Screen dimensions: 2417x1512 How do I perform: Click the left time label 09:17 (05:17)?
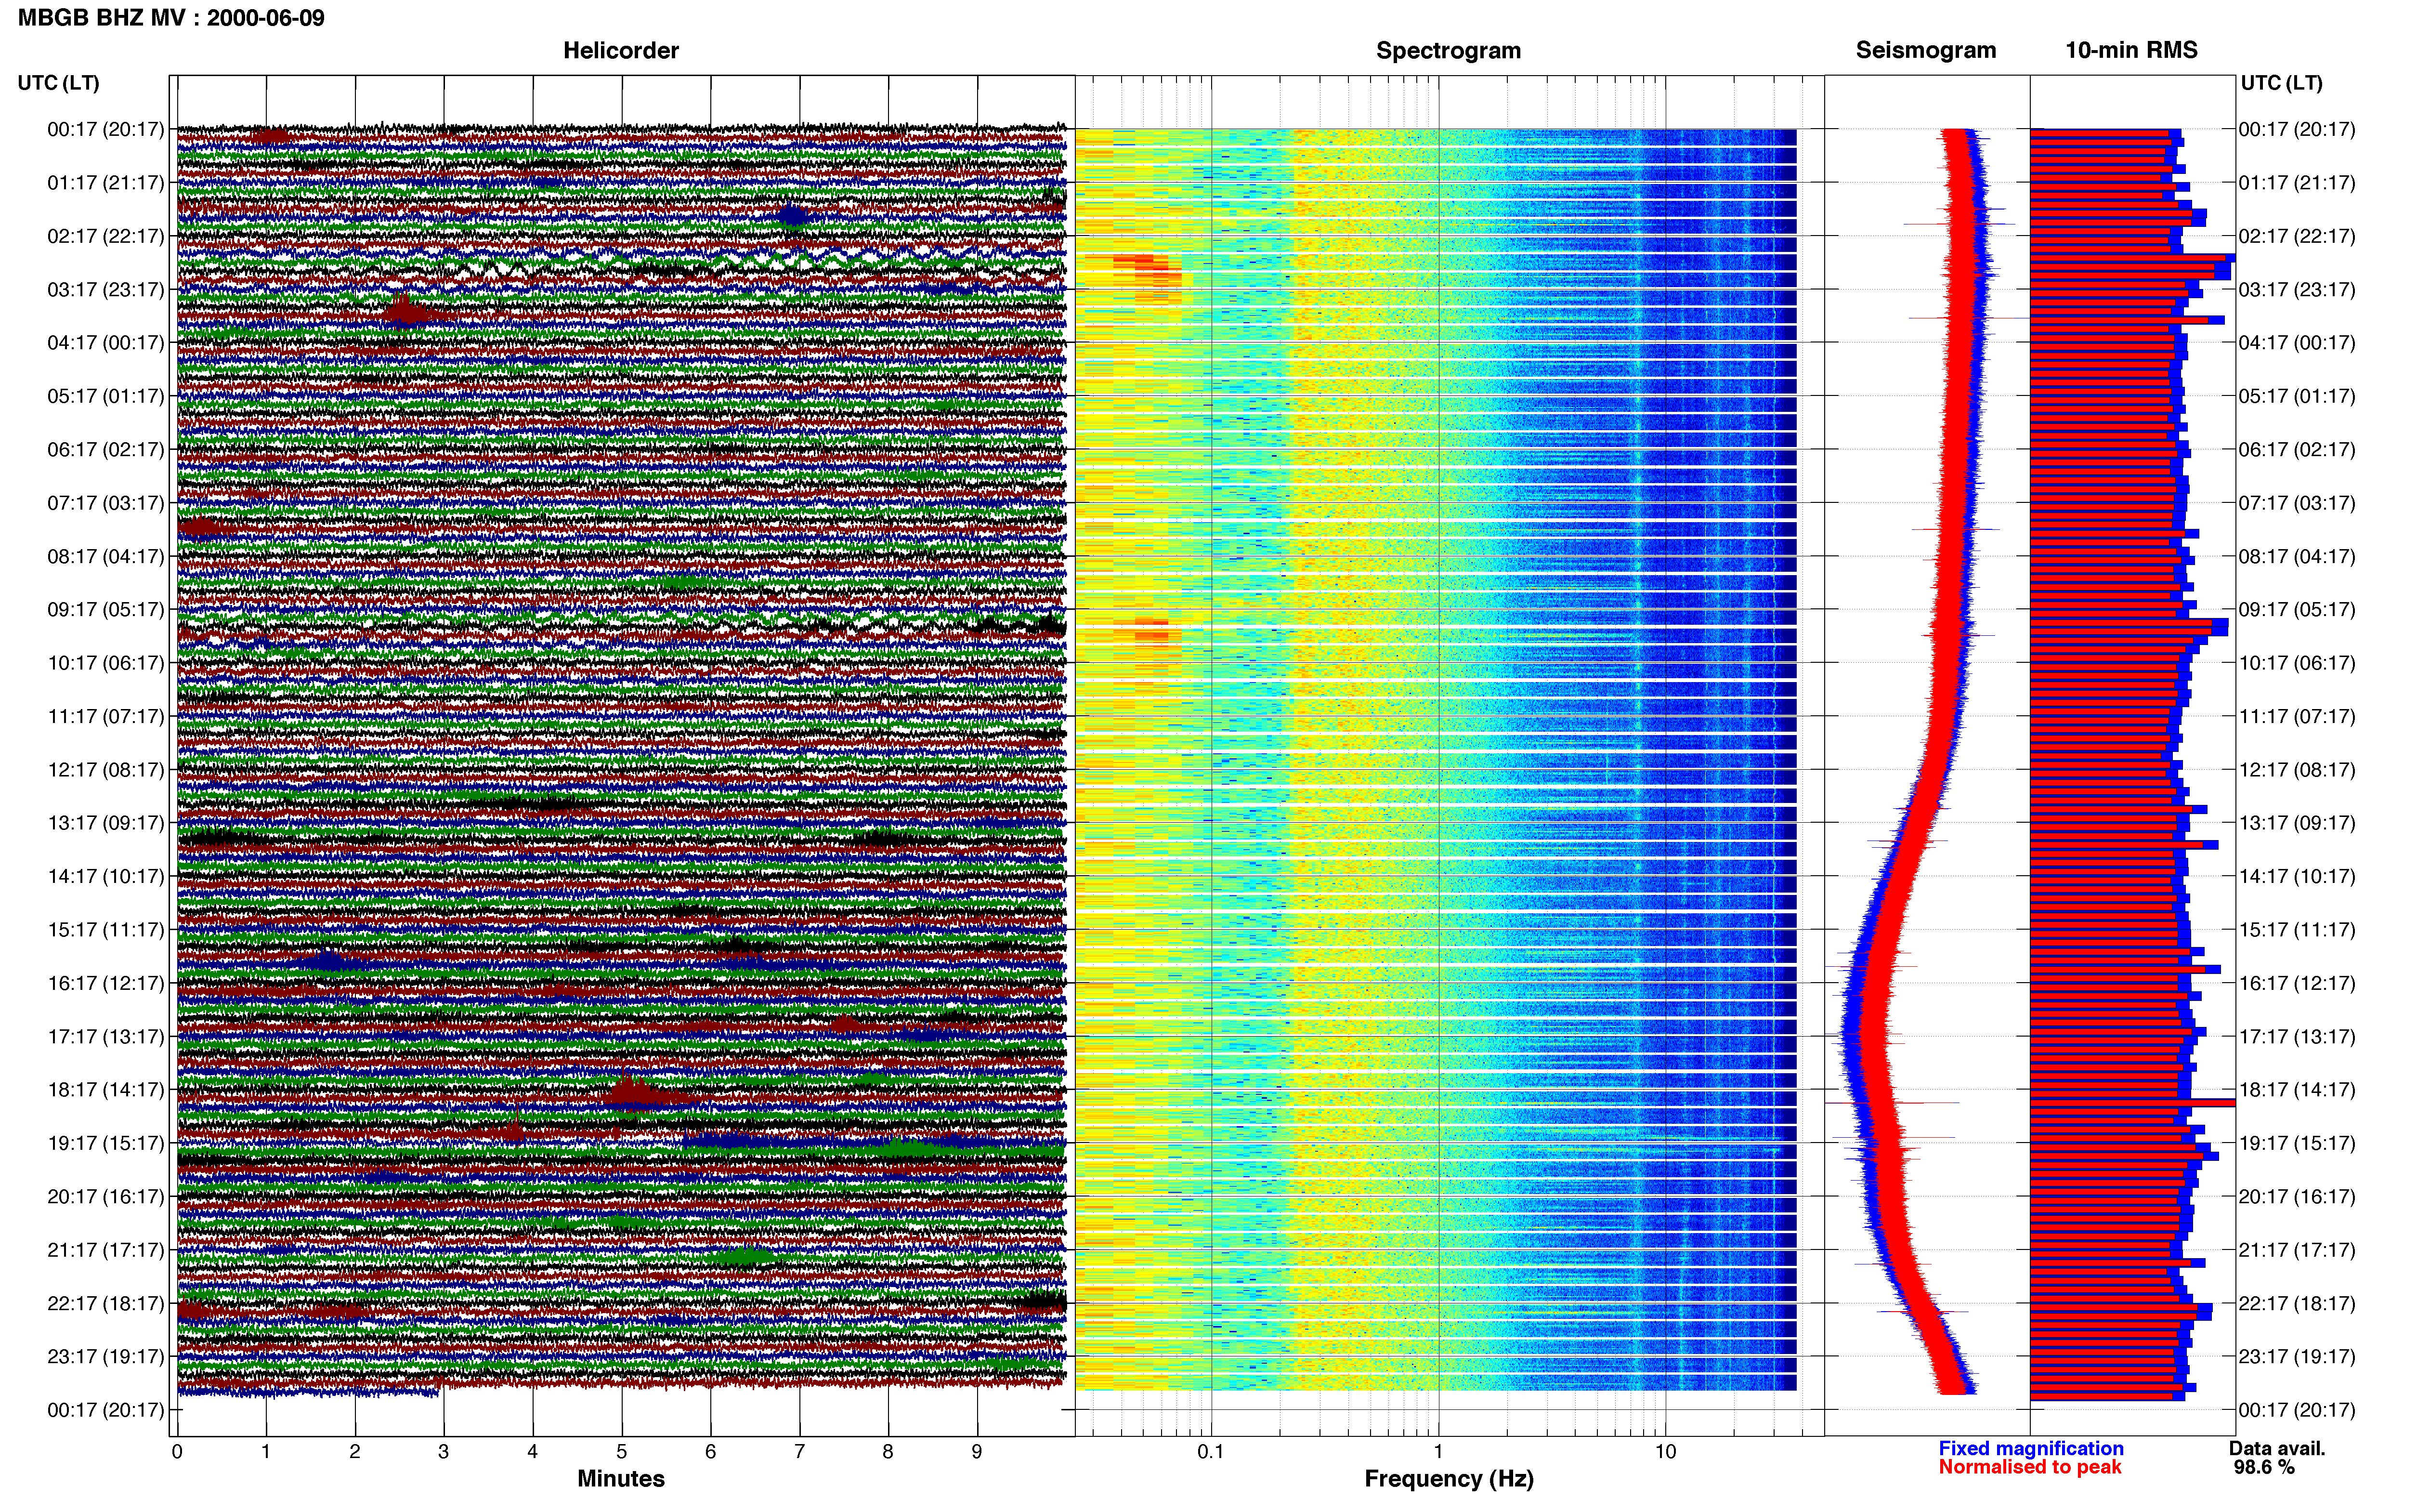(106, 609)
